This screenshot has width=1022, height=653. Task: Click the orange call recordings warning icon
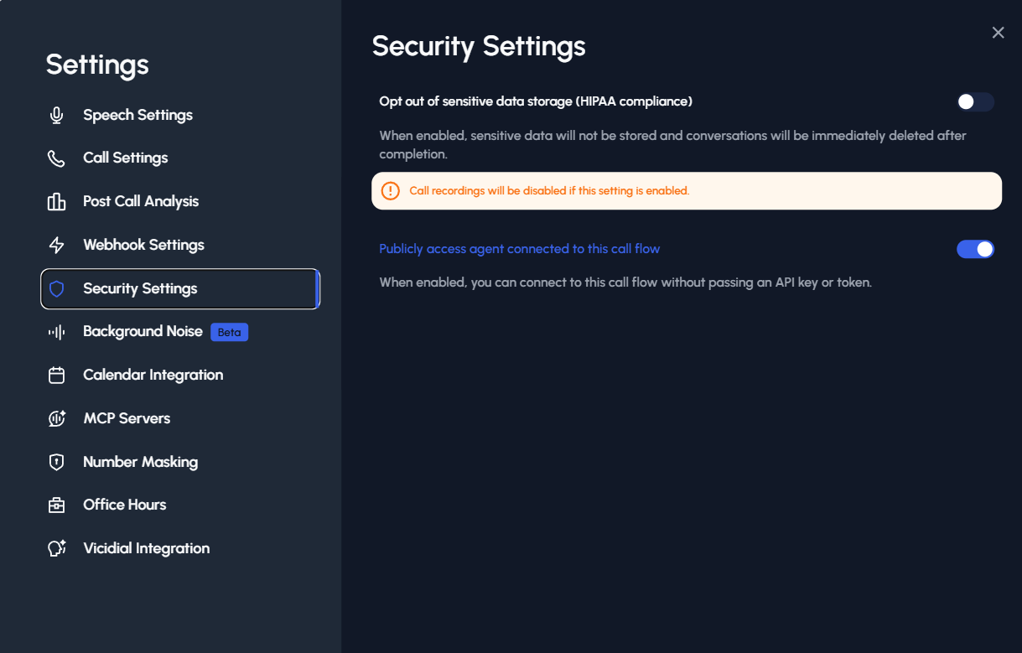click(391, 191)
